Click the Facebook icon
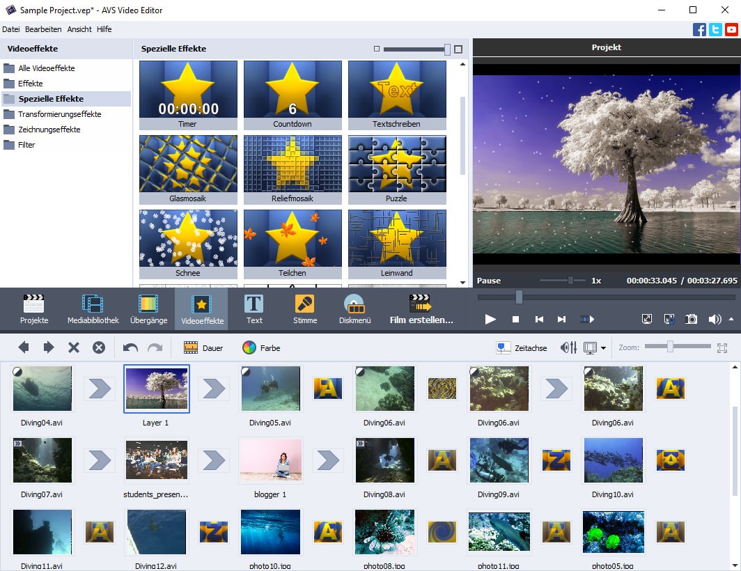 click(699, 29)
